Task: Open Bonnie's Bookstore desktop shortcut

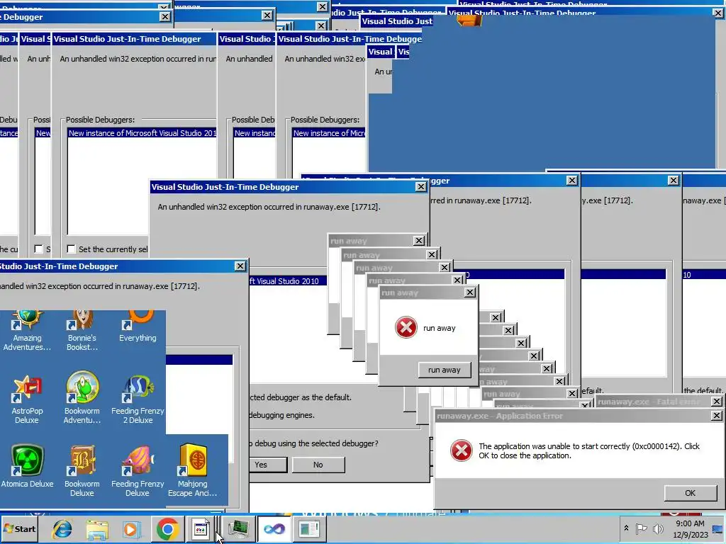Action: coord(82,331)
